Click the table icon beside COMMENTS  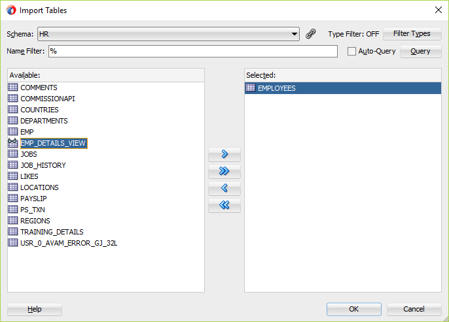(x=12, y=87)
